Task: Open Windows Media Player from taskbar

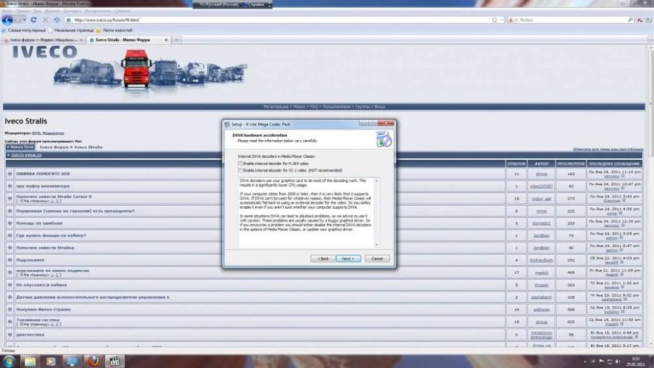Action: click(x=51, y=361)
